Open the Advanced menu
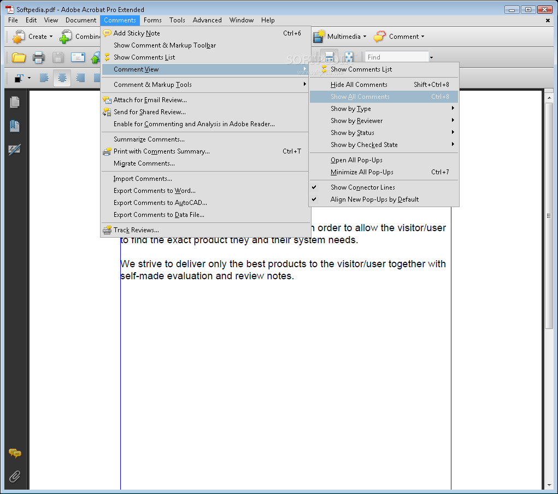558x494 pixels. point(207,20)
